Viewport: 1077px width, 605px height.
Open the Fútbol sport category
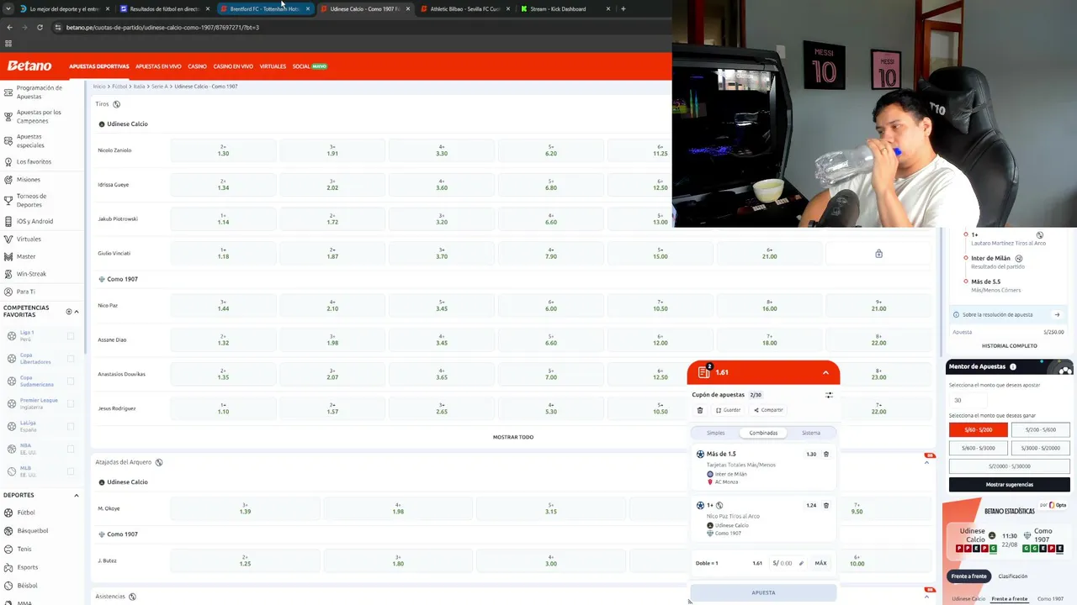(26, 513)
